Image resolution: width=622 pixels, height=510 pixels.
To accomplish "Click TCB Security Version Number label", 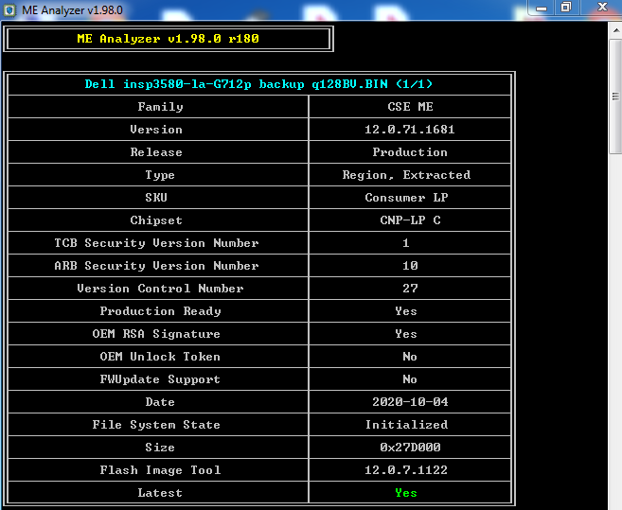I will 156,243.
